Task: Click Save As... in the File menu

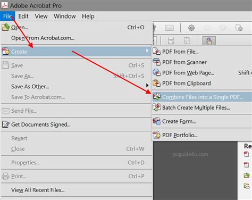Action: coord(76,76)
